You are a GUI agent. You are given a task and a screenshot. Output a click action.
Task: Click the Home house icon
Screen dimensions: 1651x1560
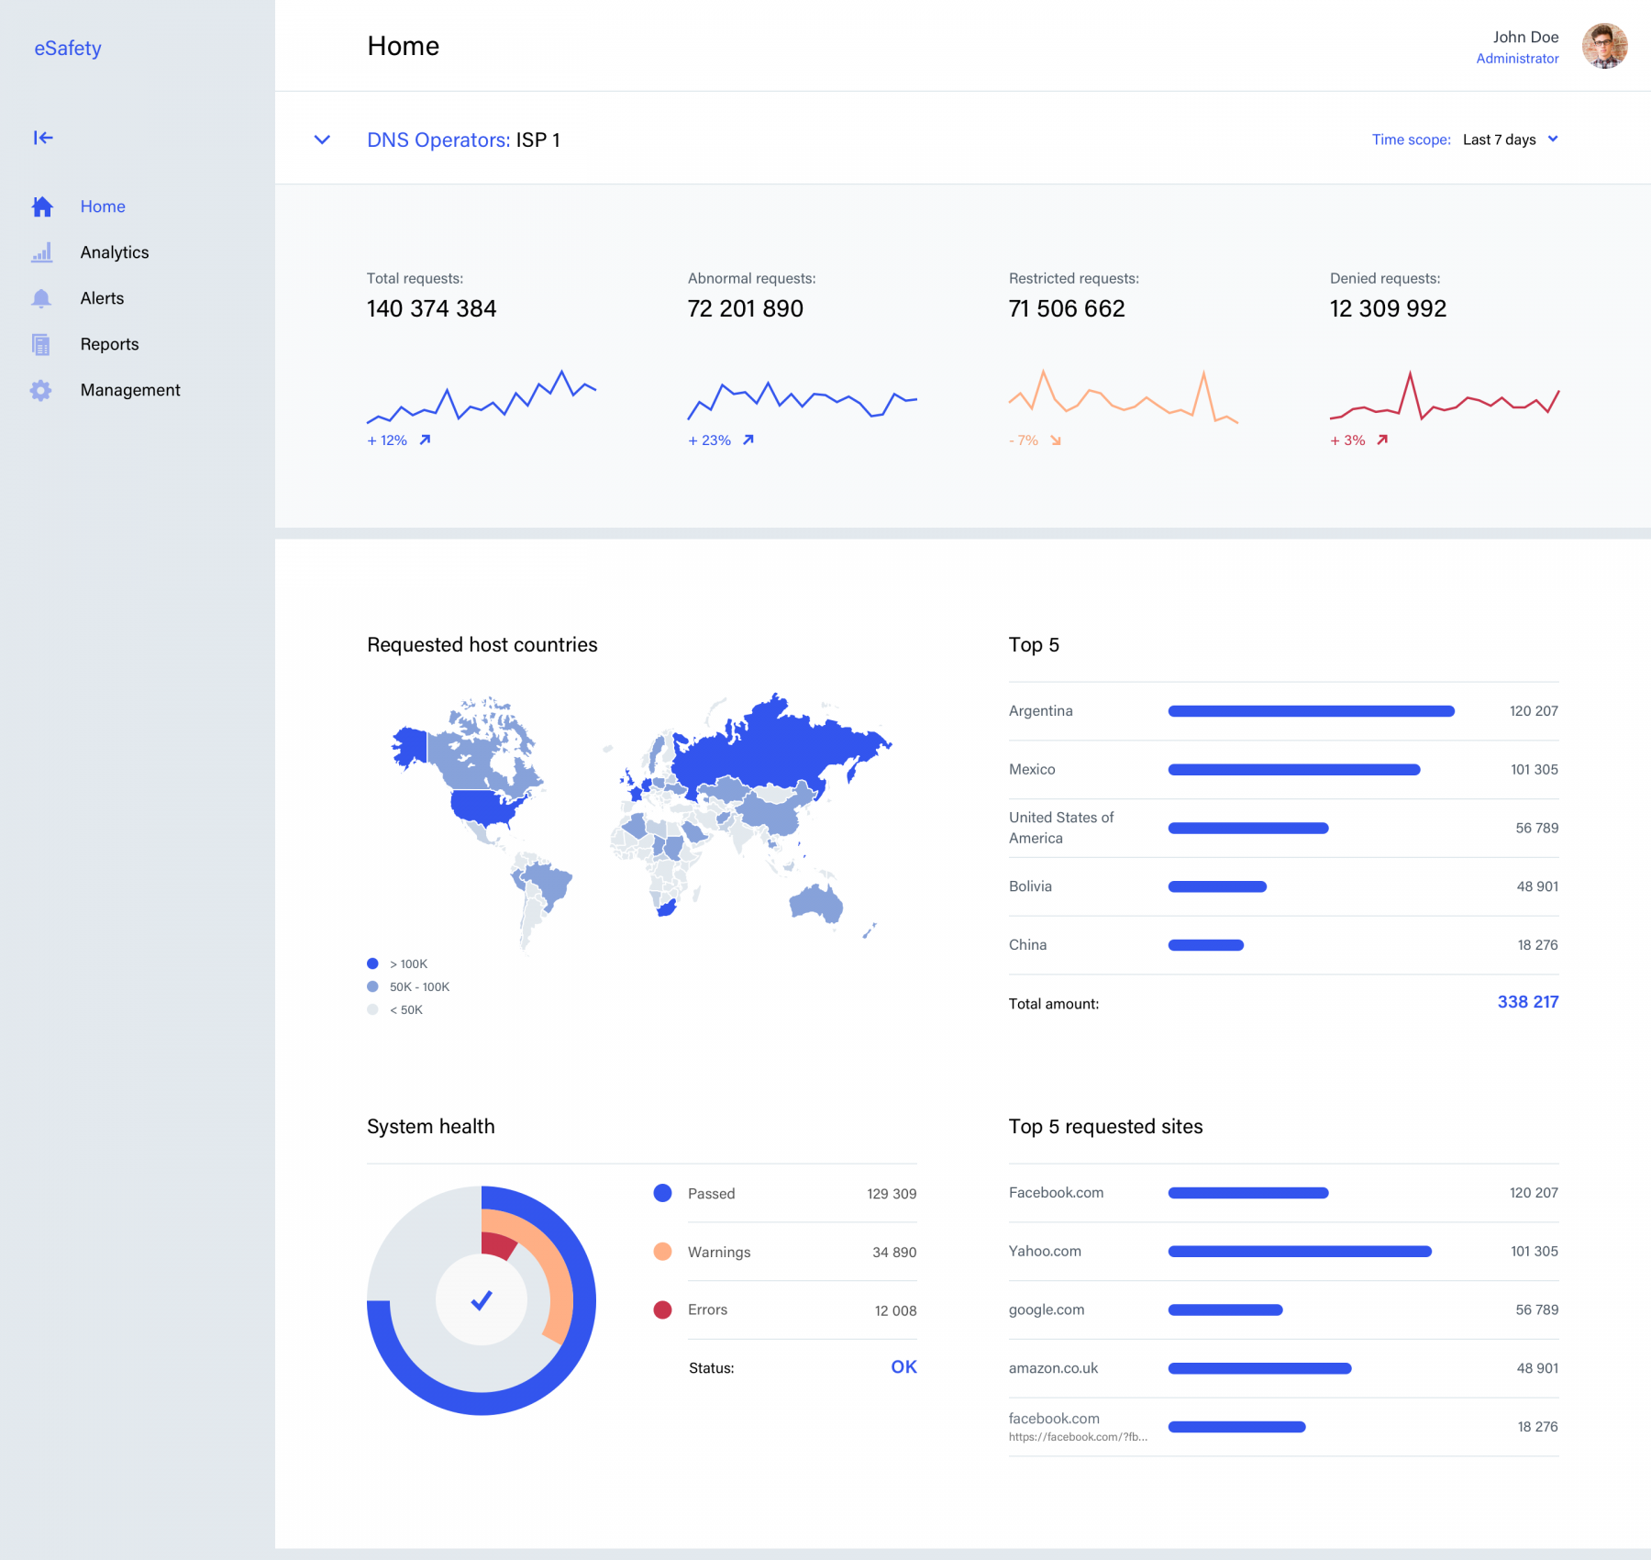coord(42,206)
